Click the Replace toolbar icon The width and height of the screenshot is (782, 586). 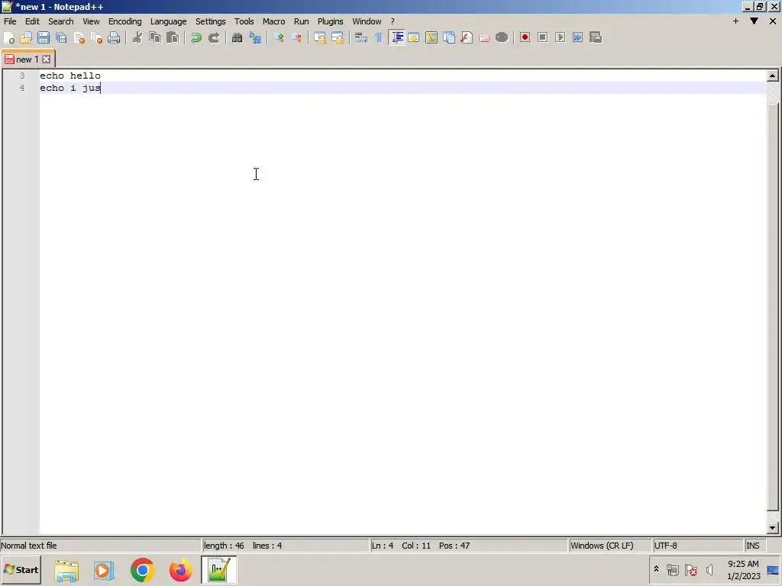[x=255, y=38]
